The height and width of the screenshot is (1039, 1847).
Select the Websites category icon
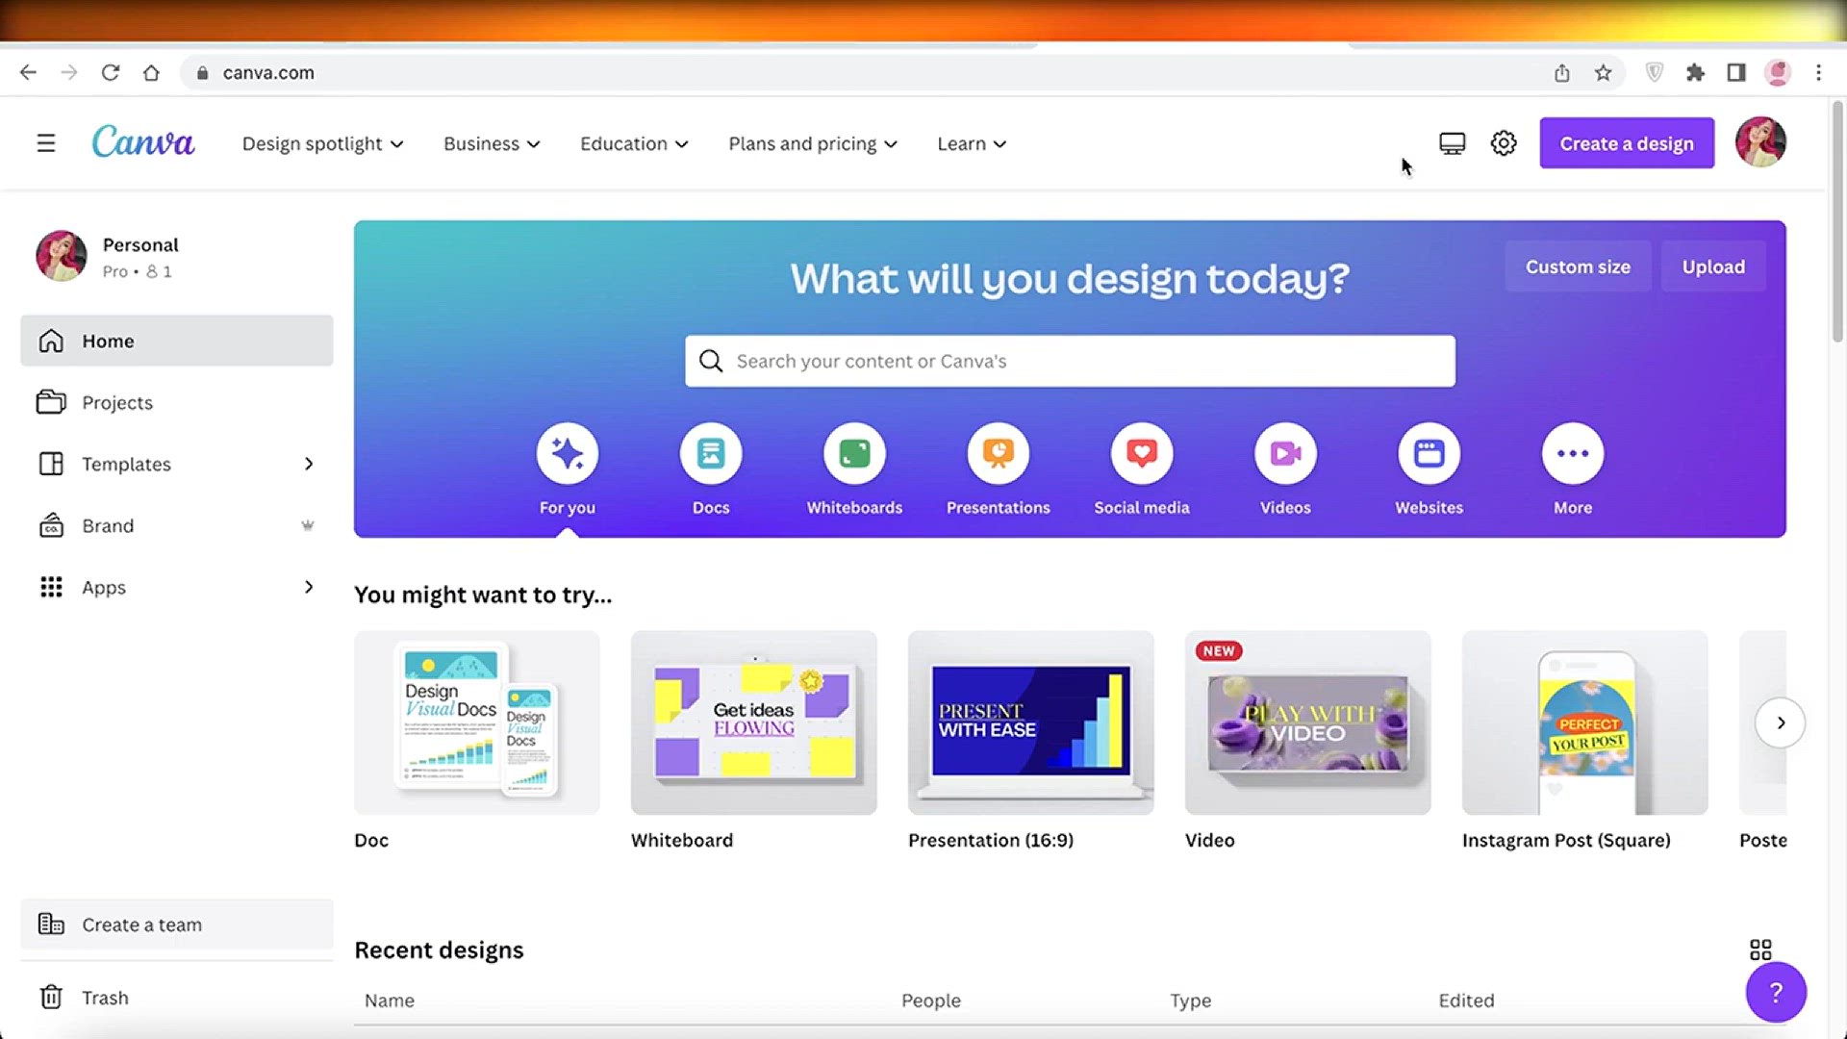(1430, 453)
